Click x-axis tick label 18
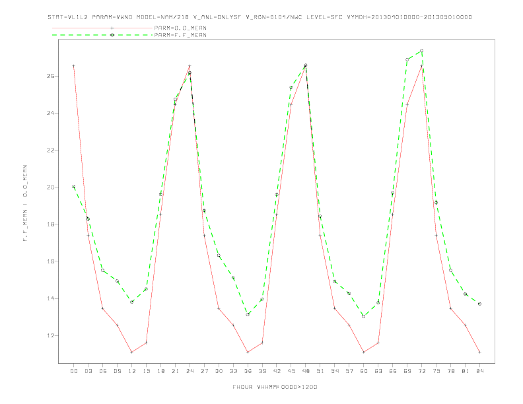523x404 pixels. (160, 371)
